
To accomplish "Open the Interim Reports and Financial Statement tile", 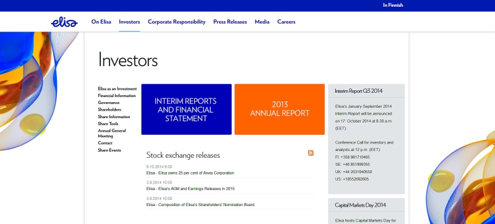I will [x=186, y=110].
